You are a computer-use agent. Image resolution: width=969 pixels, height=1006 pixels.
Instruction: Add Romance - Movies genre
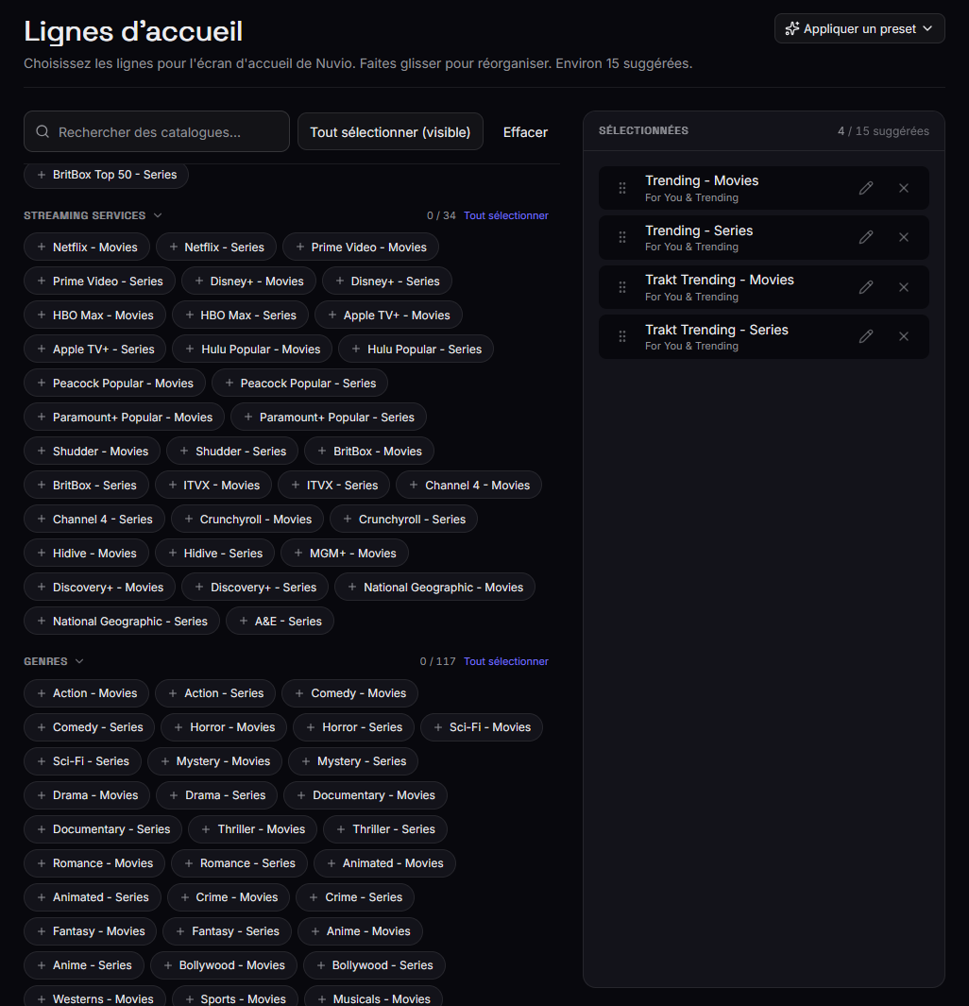94,863
